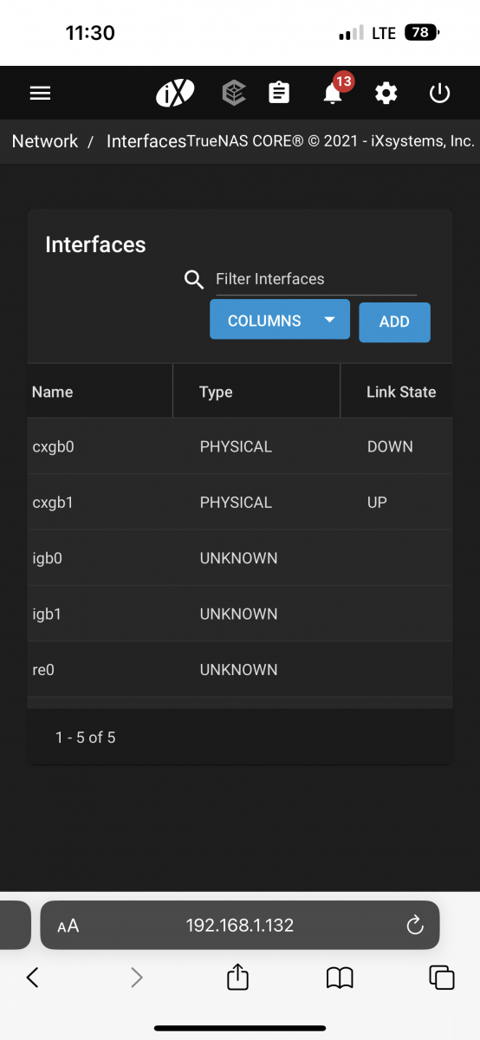Click the iXsystems logo icon
Viewport: 480px width, 1040px height.
[175, 93]
